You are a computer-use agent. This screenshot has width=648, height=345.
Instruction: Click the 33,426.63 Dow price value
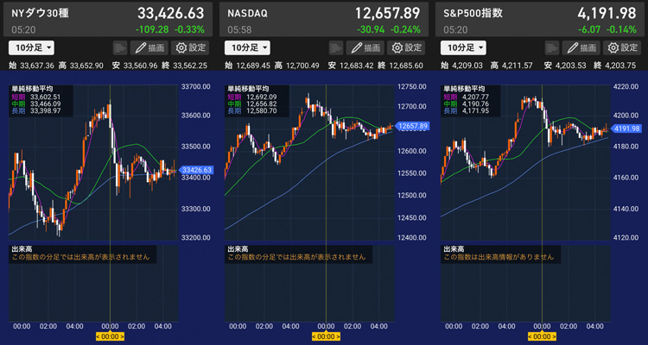coord(171,14)
